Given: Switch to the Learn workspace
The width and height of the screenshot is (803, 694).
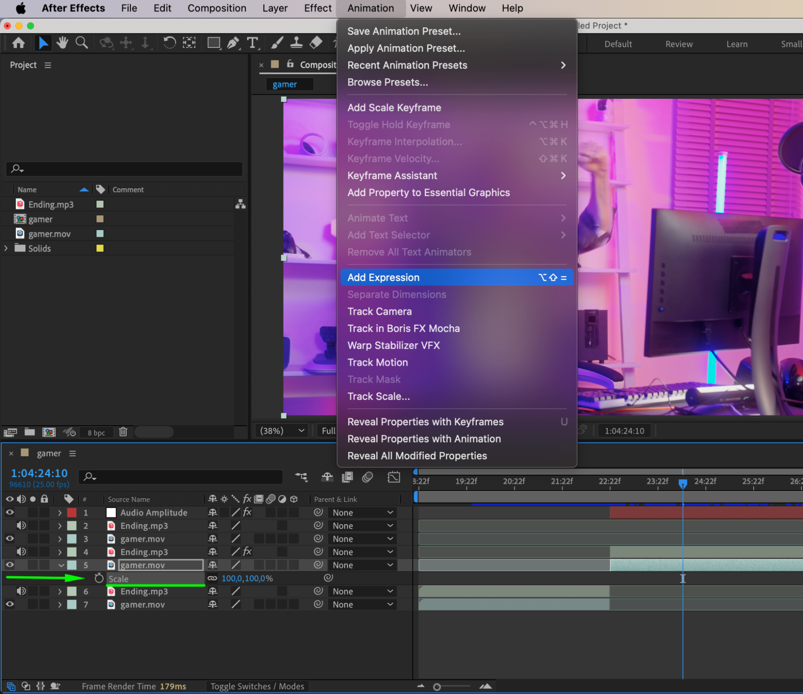Looking at the screenshot, I should [x=737, y=44].
